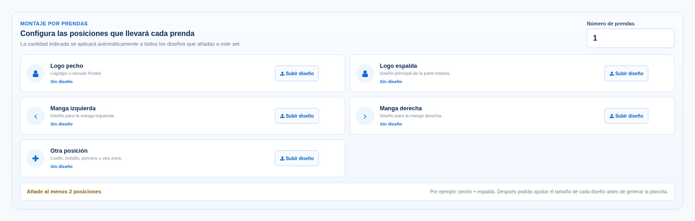
Task: Click Sin diseño under Logo espalda
Action: 391,82
